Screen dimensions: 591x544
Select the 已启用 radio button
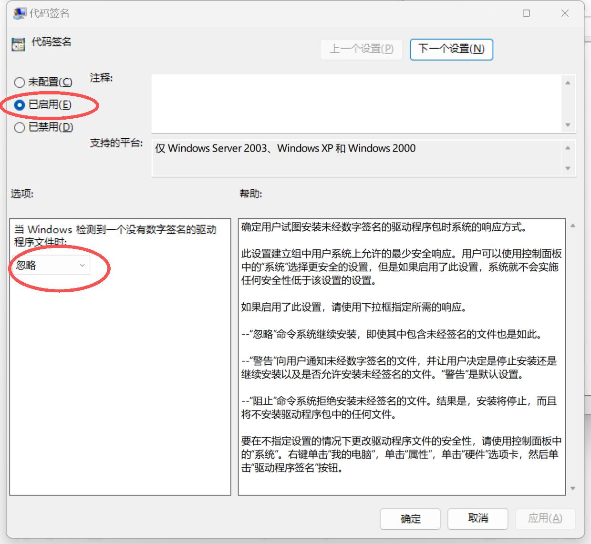tap(20, 105)
